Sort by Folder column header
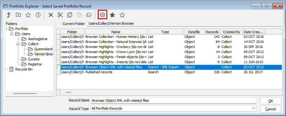This screenshot has width=286, height=116. point(72,32)
